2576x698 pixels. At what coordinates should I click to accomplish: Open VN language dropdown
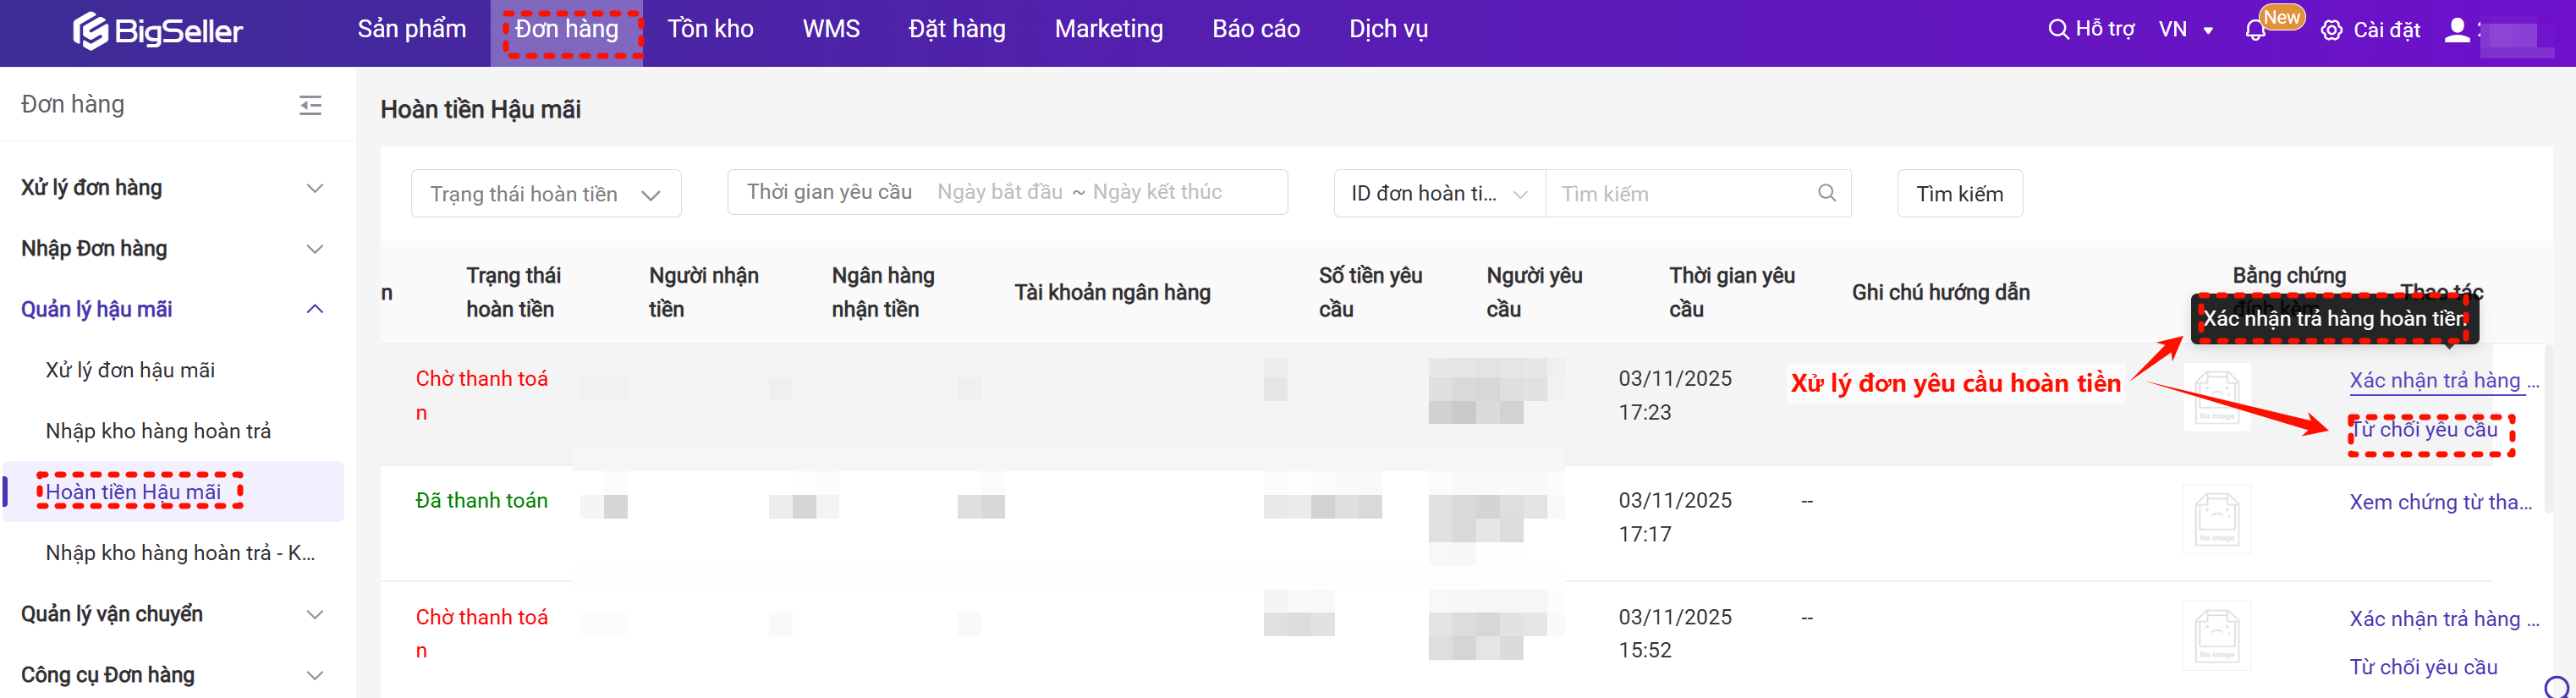click(2185, 30)
